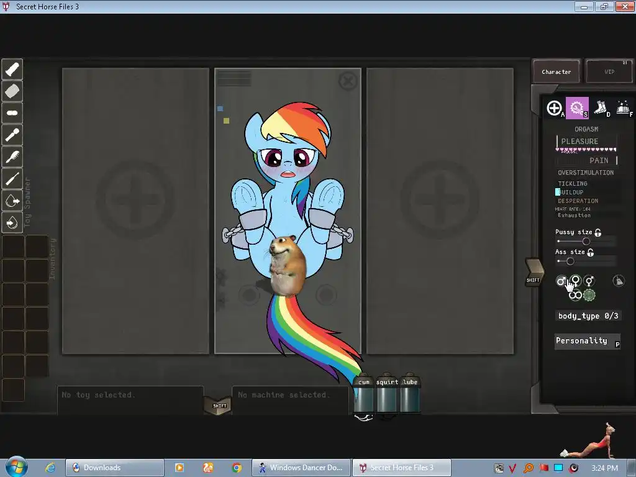Open the plus-circle section marked A
The image size is (636, 477).
(554, 108)
